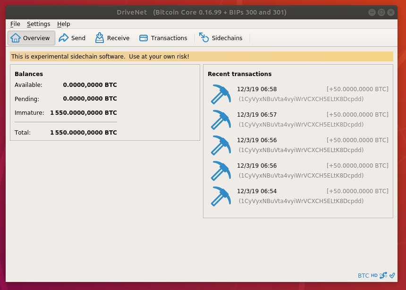The width and height of the screenshot is (406, 290).
Task: Open the File menu
Action: 15,24
